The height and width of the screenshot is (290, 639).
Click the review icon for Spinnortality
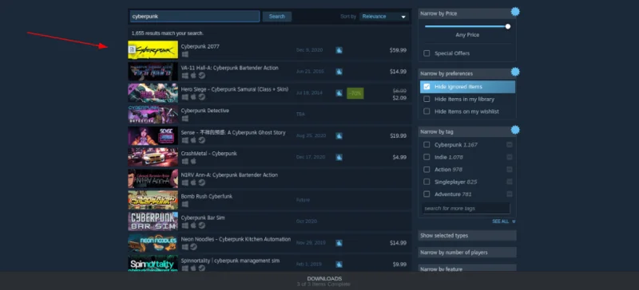(x=339, y=265)
